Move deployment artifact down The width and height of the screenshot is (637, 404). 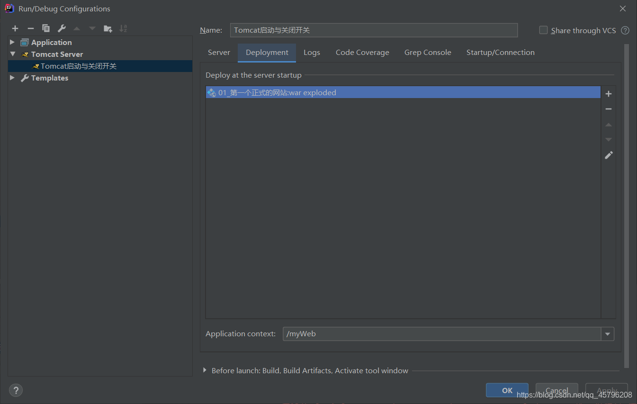pyautogui.click(x=609, y=140)
